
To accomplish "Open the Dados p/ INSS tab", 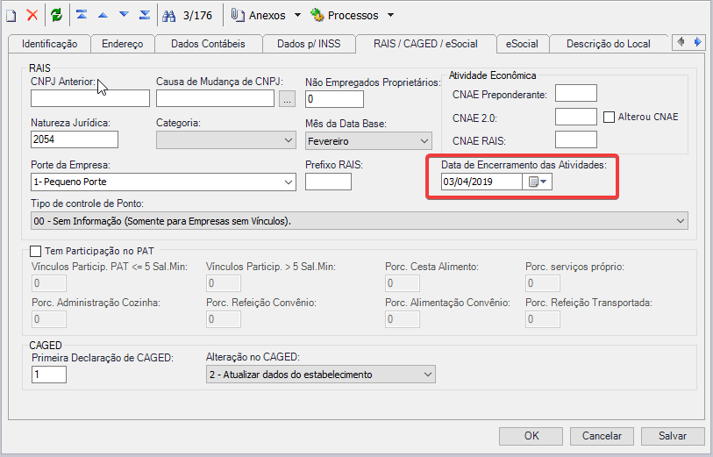I will 309,44.
